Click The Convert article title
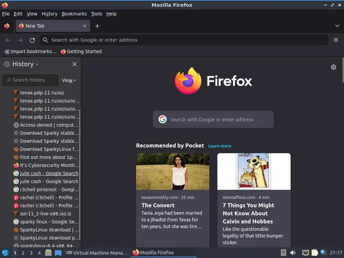The image size is (344, 258). (x=158, y=205)
